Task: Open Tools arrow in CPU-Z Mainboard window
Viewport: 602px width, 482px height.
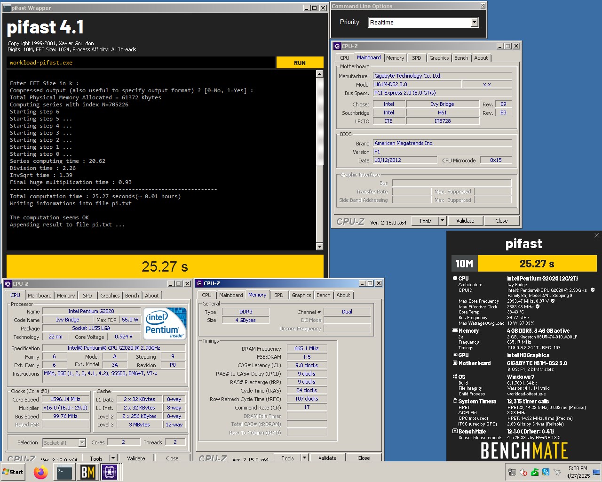Action: click(x=442, y=221)
